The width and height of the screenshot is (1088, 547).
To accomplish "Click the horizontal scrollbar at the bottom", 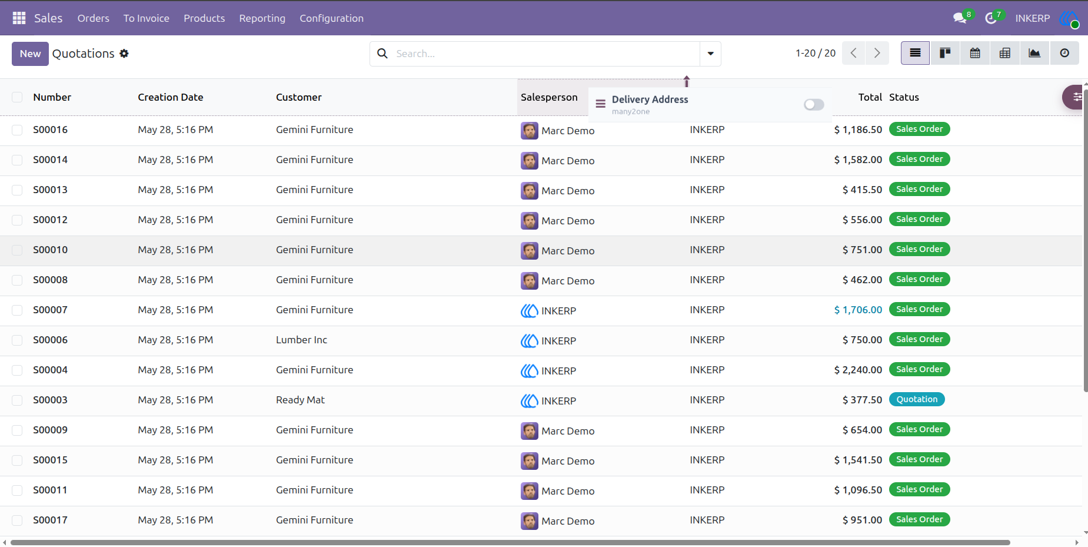I will (510, 542).
